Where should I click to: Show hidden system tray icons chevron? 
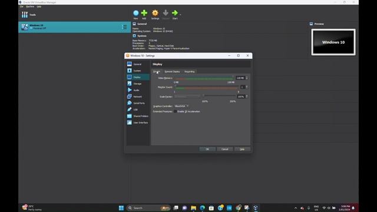(x=296, y=208)
